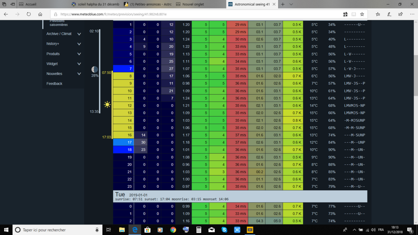Open the Feedback sidebar link
418x235 pixels.
[54, 84]
